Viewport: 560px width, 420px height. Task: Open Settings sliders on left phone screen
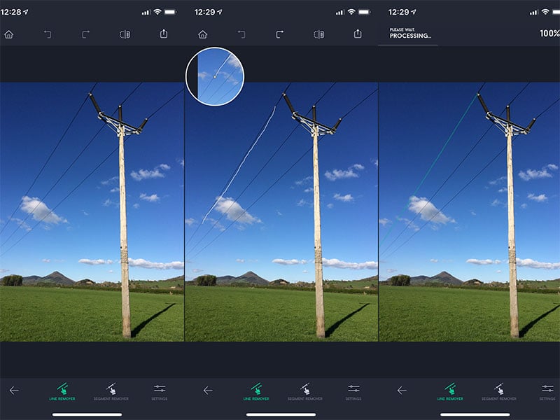(x=160, y=392)
